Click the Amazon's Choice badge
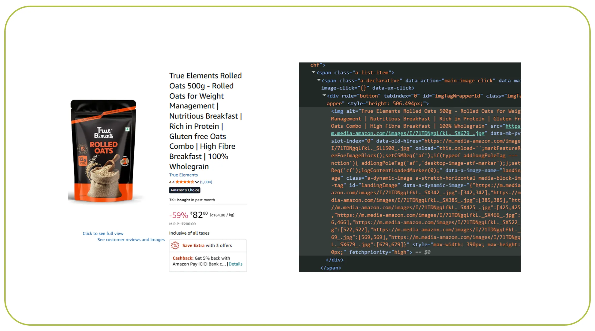The height and width of the screenshot is (331, 595). point(185,190)
